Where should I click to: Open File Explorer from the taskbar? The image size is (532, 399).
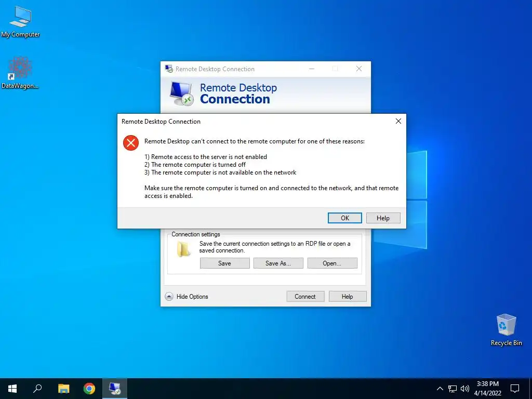(x=63, y=389)
